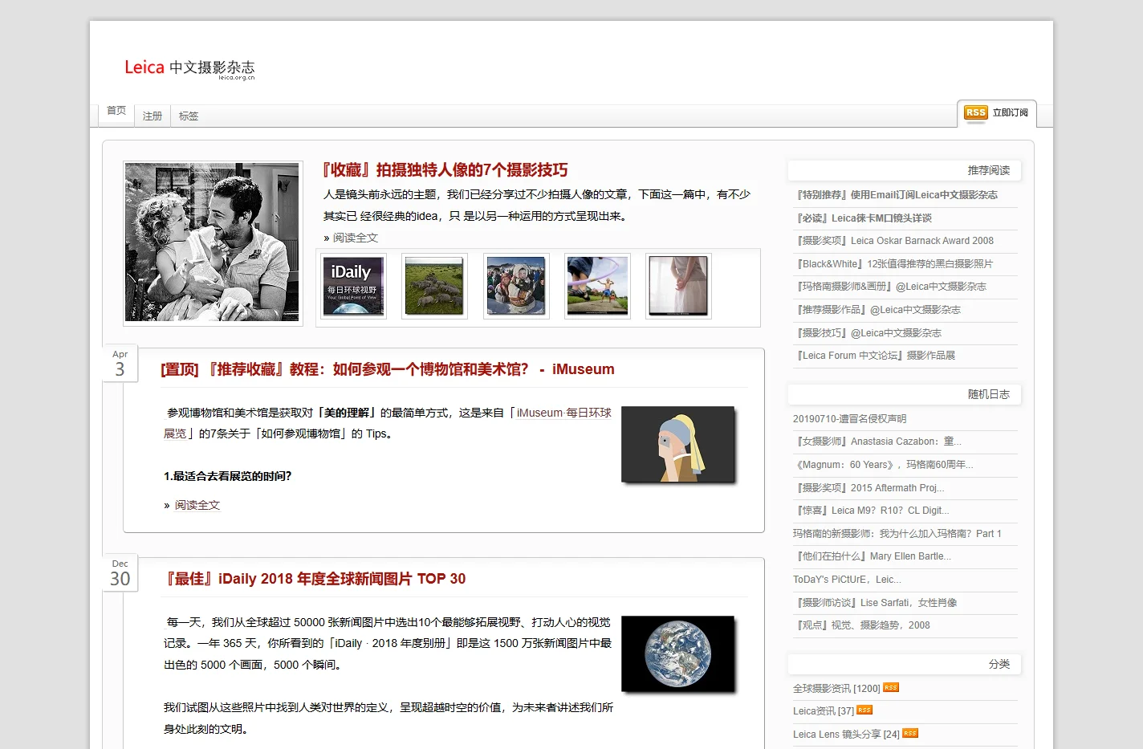Open 12张值得推荐的黑白摄影照片 link
This screenshot has height=749, width=1143.
(x=893, y=264)
